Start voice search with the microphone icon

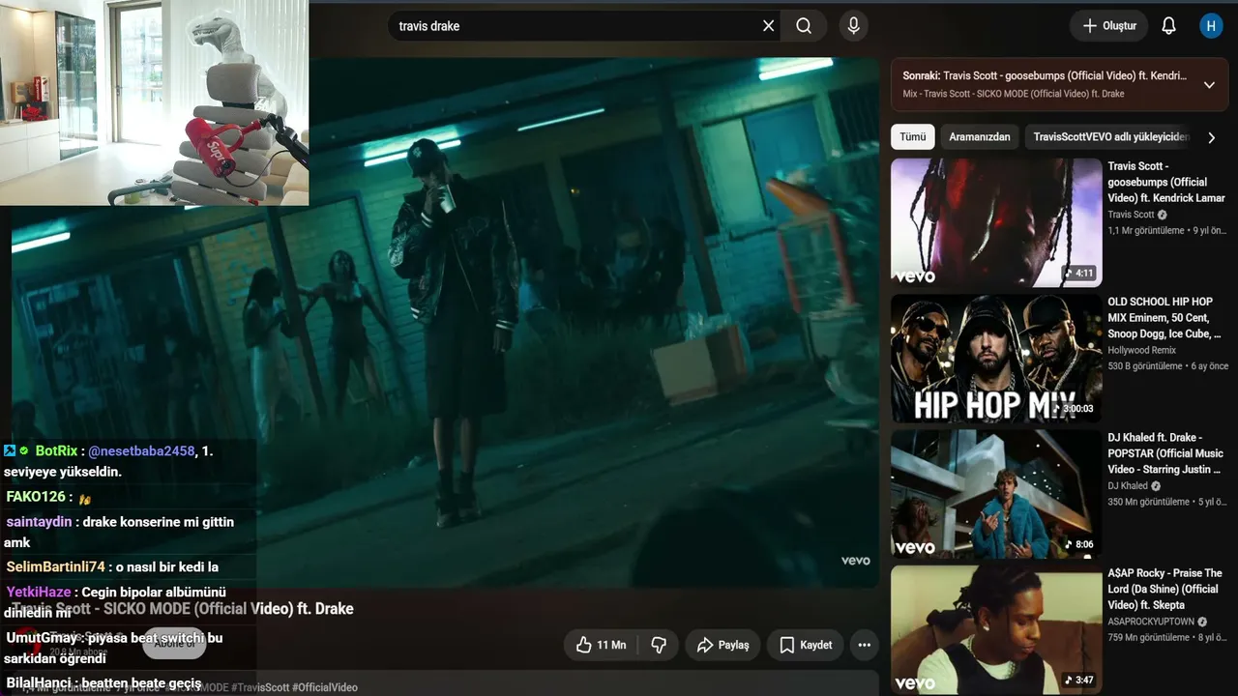pyautogui.click(x=853, y=26)
